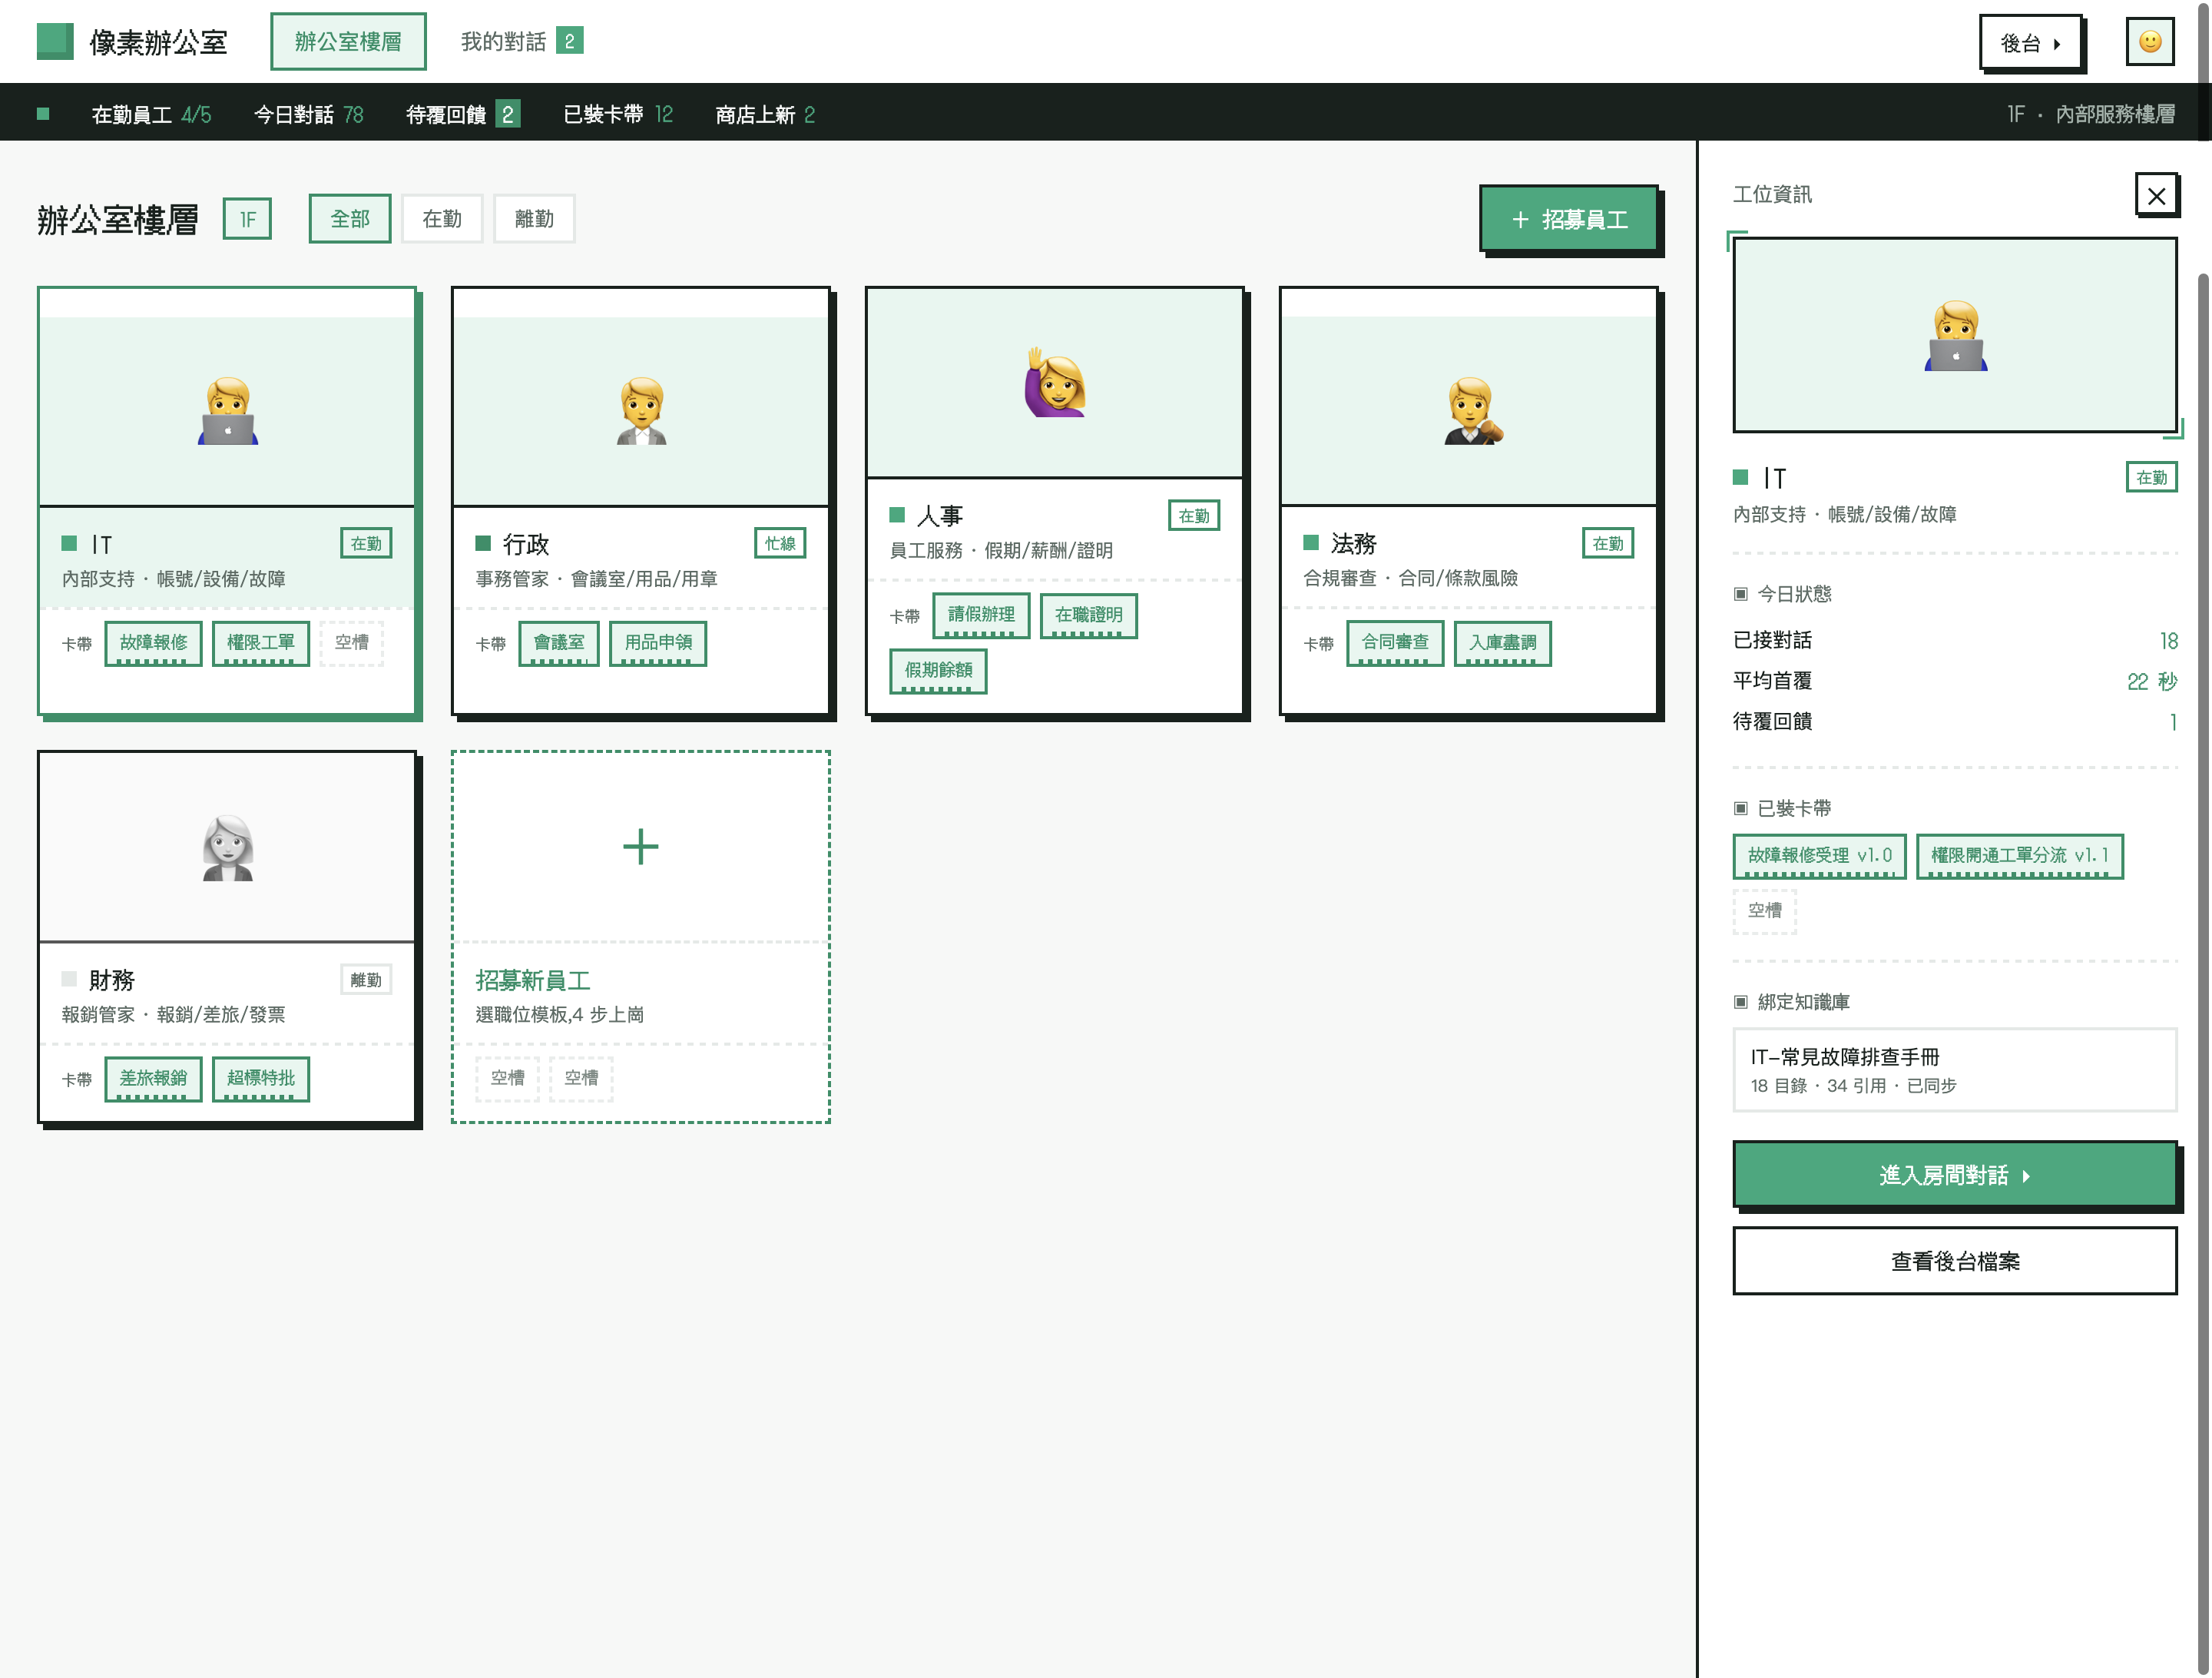This screenshot has height=1678, width=2212.
Task: Open the 會議室 cartridge tag
Action: (559, 642)
